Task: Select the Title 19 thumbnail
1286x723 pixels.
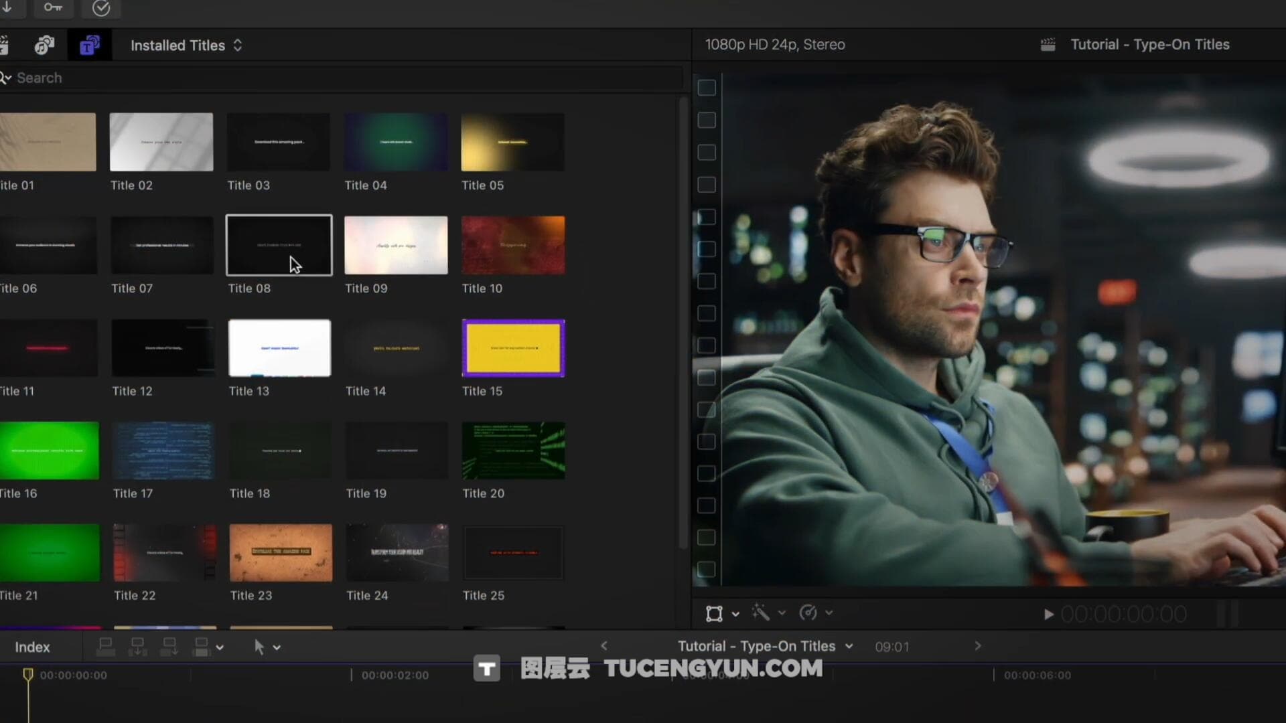Action: pos(397,451)
